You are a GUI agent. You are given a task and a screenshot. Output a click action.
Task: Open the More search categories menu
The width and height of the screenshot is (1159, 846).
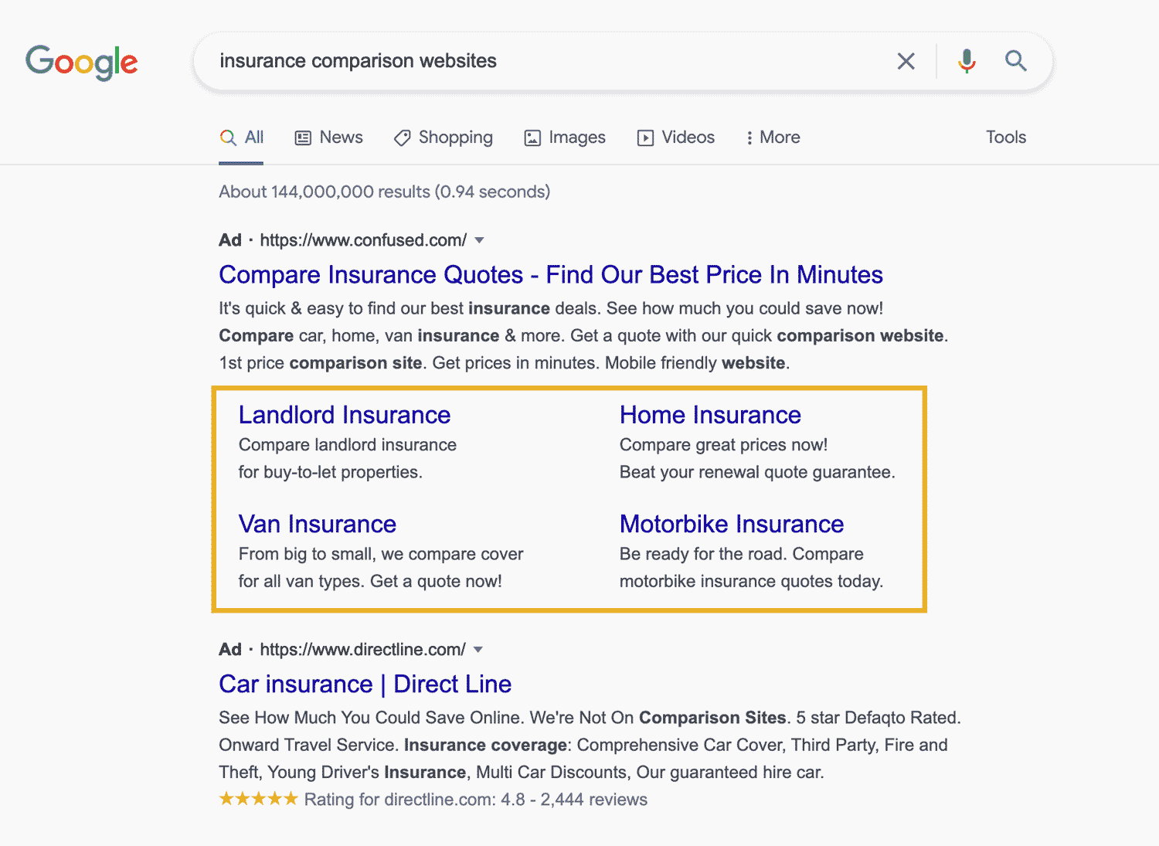[x=772, y=137]
